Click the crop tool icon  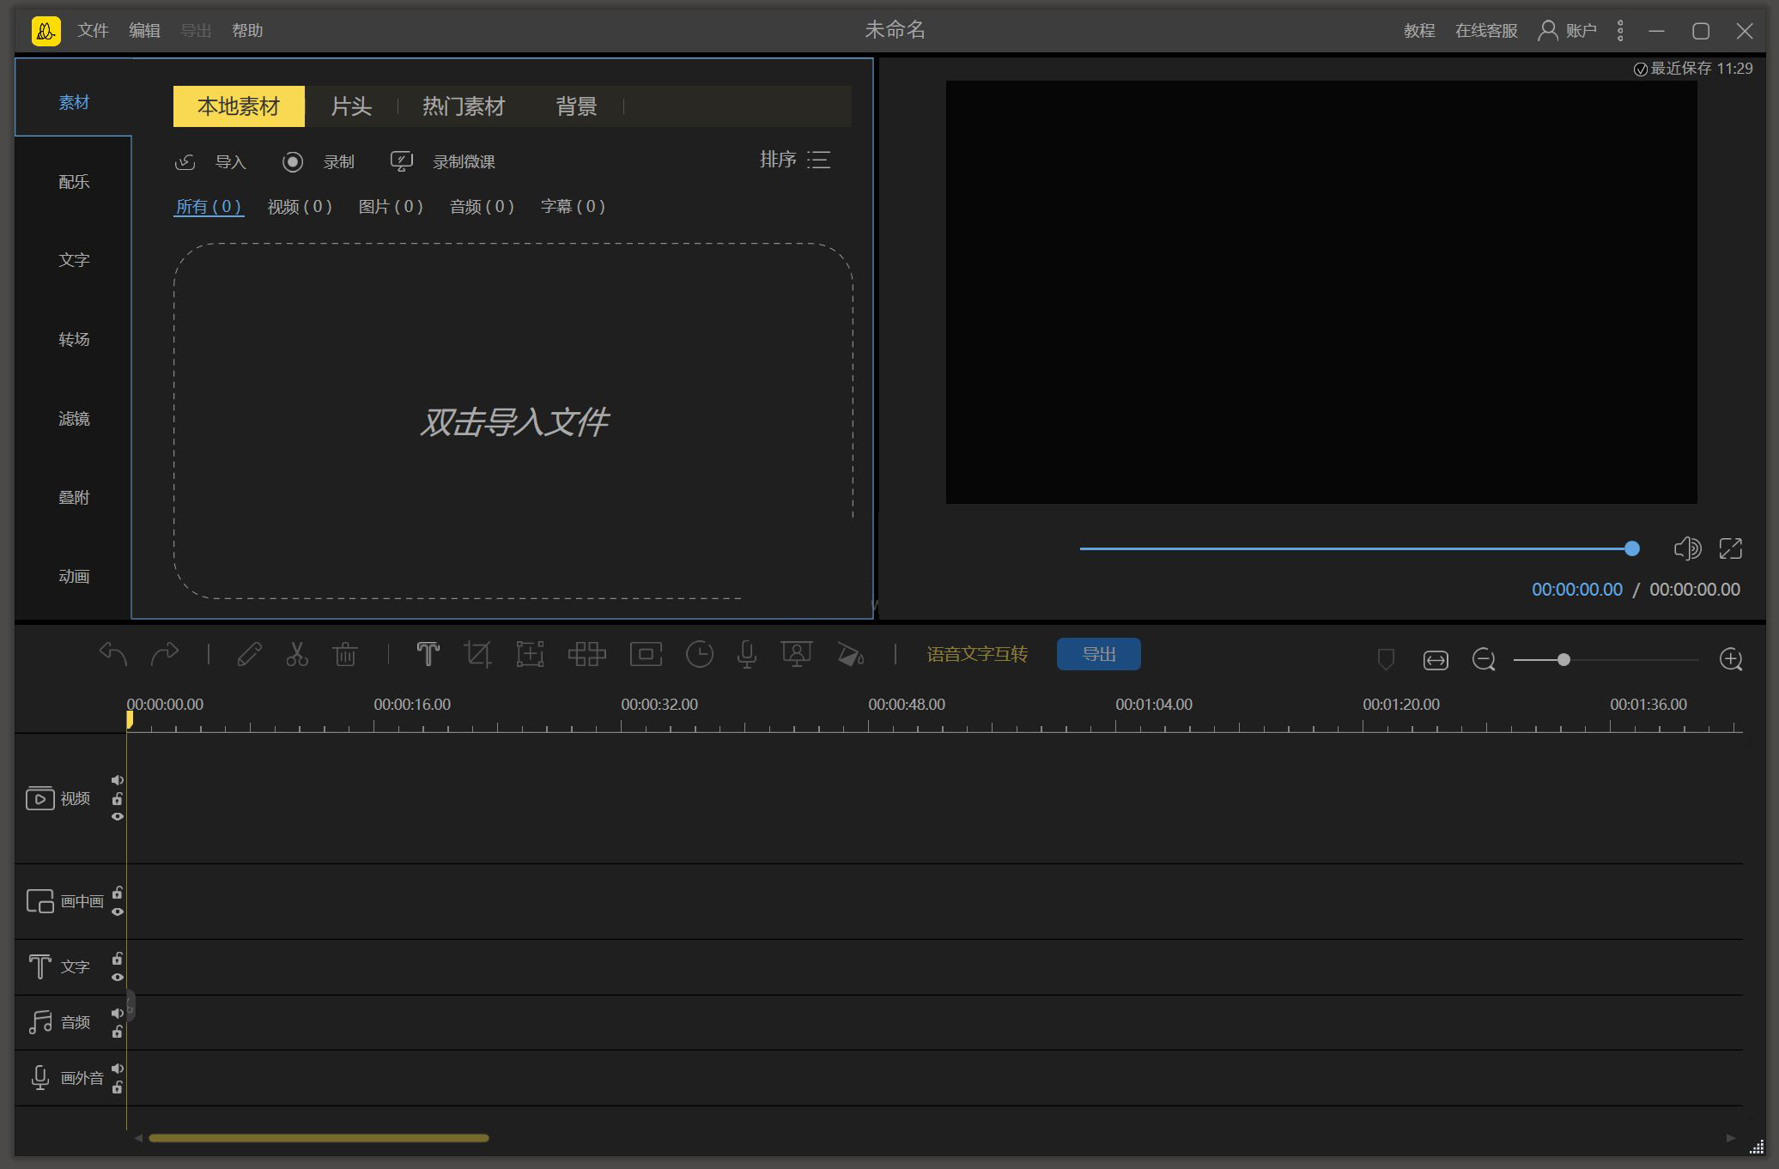pos(477,655)
